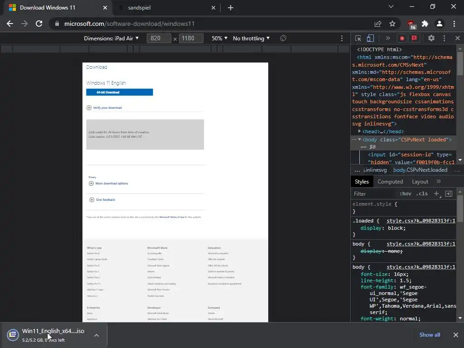
Task: View site information lock icon
Action: (x=57, y=24)
